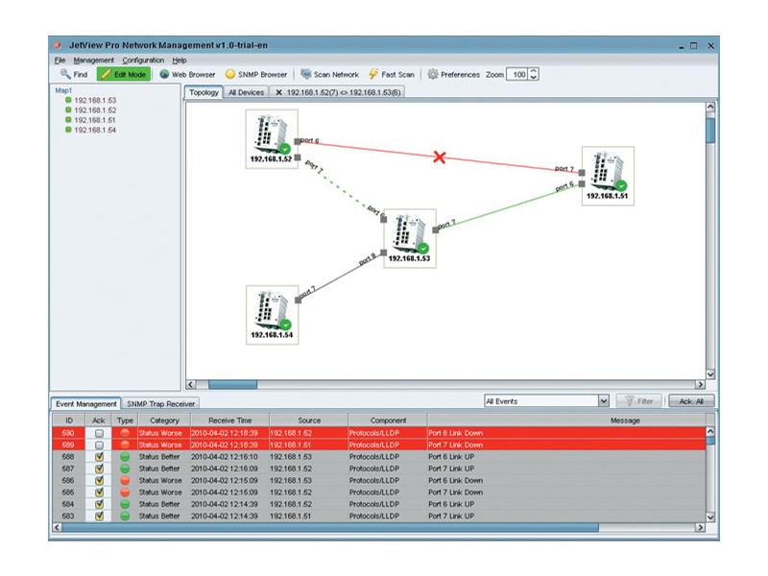Image resolution: width=768 pixels, height=576 pixels.
Task: Sort events by Receive Time header
Action: pos(229,420)
